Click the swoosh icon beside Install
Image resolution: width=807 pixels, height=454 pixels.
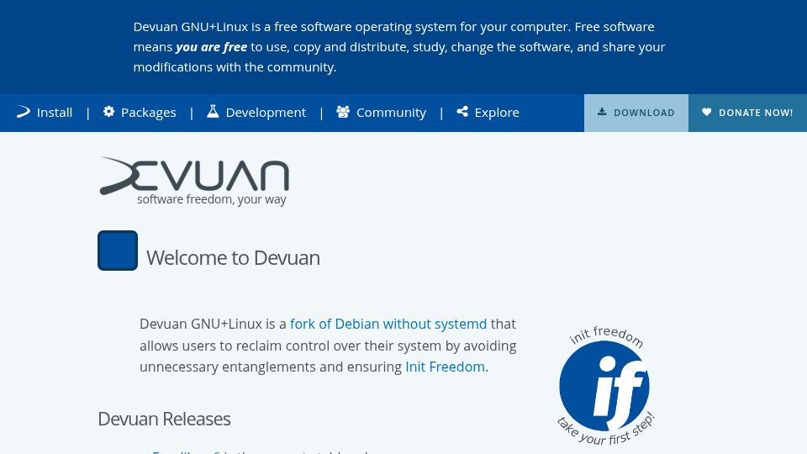pyautogui.click(x=24, y=112)
